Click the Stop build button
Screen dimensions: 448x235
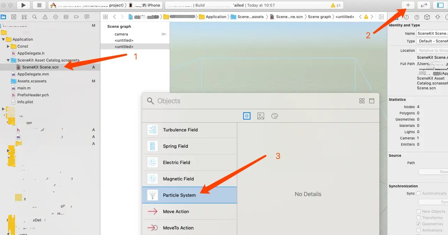[39, 5]
